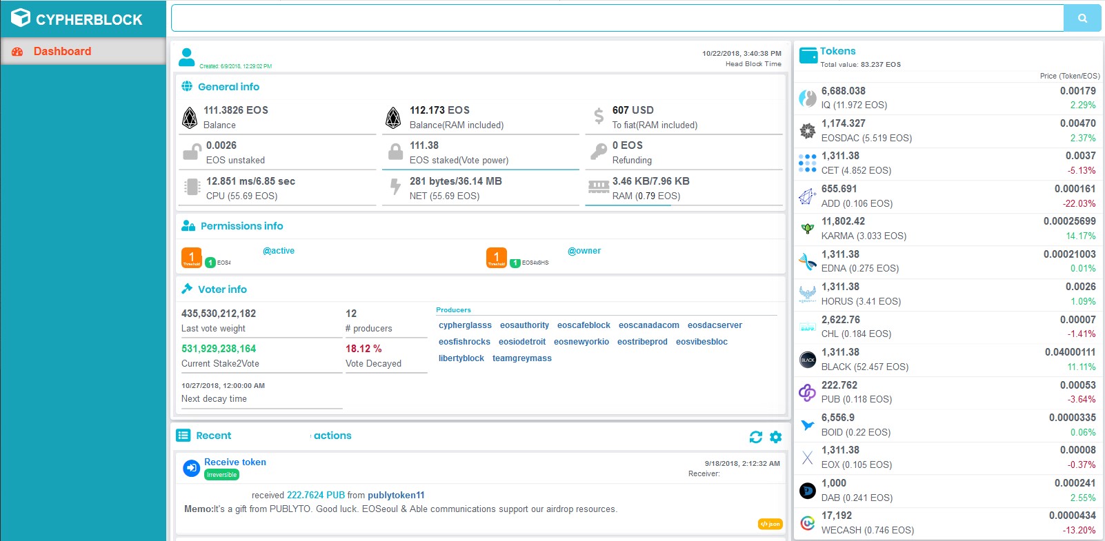The height and width of the screenshot is (541, 1105).
Task: Click the staked EOS lock icon
Action: (395, 152)
